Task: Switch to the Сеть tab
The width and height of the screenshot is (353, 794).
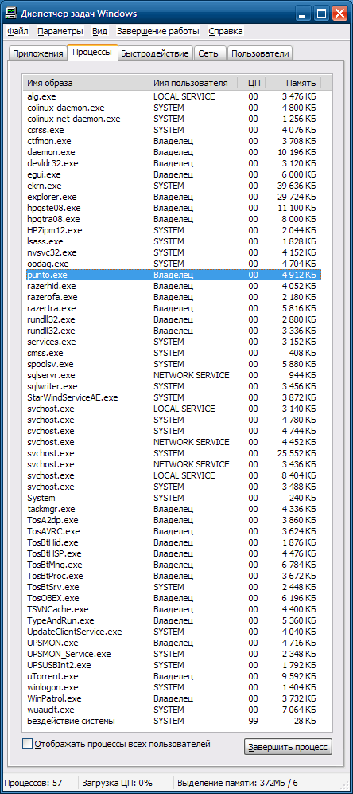Action: point(208,53)
